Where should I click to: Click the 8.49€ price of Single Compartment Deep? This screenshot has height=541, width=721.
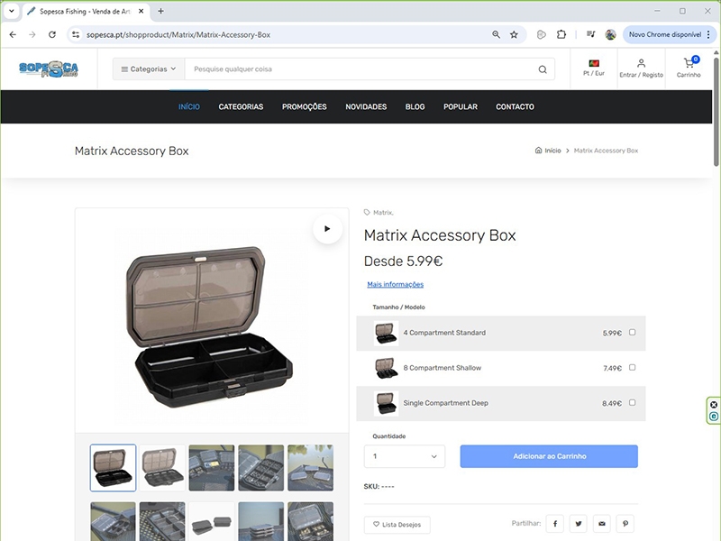[x=612, y=403]
